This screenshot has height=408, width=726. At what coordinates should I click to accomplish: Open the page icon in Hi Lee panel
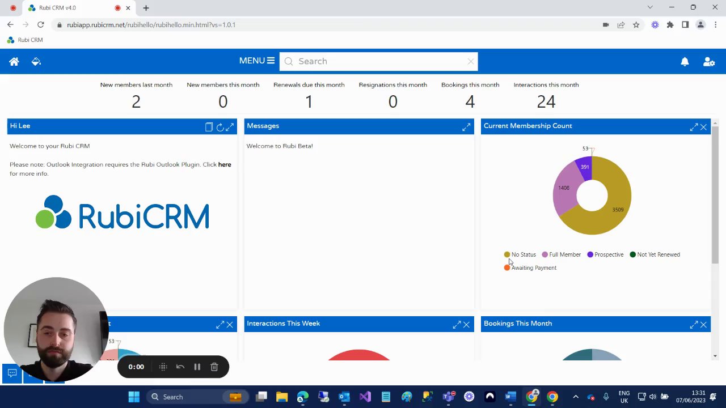209,127
